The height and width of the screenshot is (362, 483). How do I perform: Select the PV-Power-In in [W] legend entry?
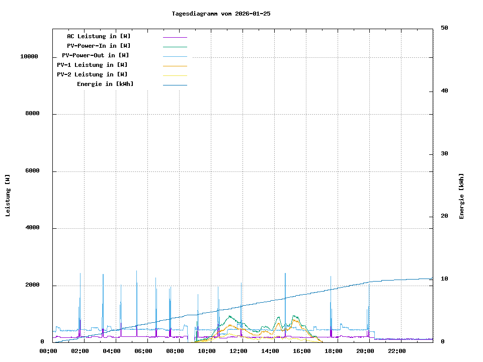[99, 46]
